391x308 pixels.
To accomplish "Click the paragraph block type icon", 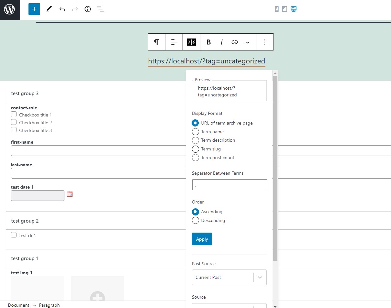I will (157, 42).
